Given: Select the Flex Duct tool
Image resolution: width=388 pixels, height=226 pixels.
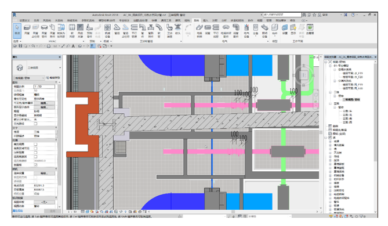Looking at the screenshot, I should coord(72,30).
